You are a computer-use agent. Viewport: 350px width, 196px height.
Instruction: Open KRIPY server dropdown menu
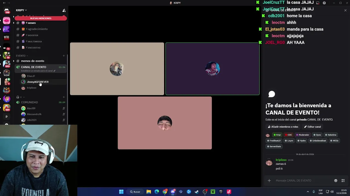pos(21,10)
